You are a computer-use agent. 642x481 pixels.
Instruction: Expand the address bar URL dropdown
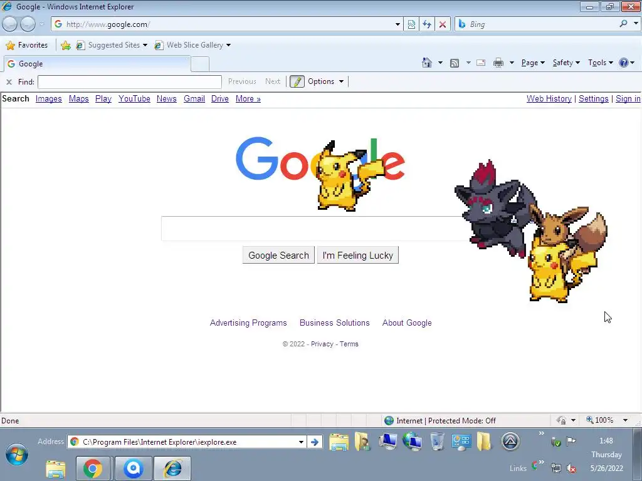click(397, 24)
